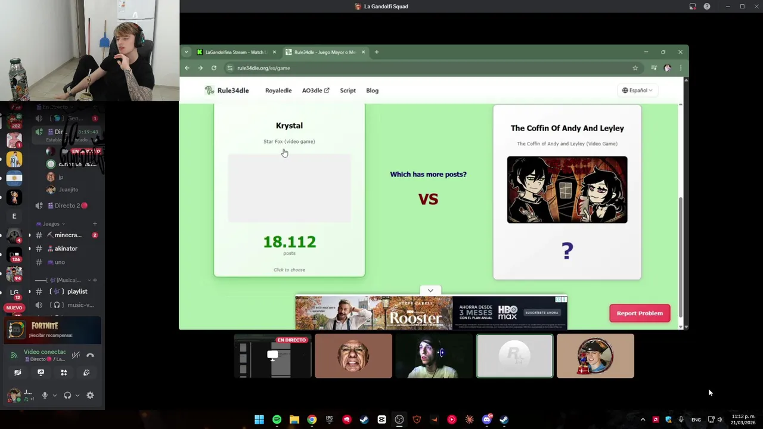763x429 pixels.
Task: Launch Epic Games from the taskbar
Action: click(x=329, y=419)
